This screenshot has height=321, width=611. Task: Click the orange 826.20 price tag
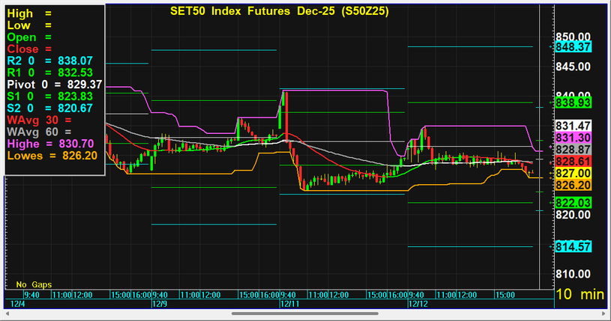click(x=574, y=184)
